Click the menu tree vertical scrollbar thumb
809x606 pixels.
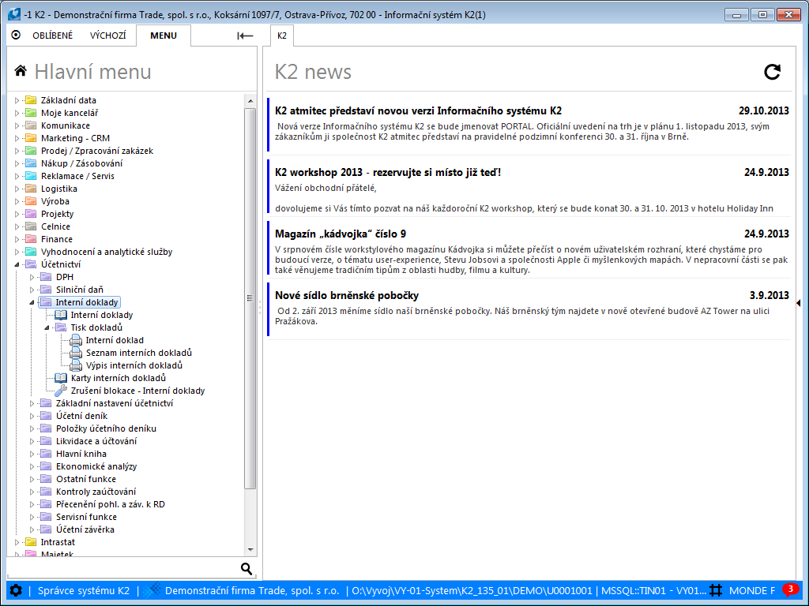coord(250,297)
